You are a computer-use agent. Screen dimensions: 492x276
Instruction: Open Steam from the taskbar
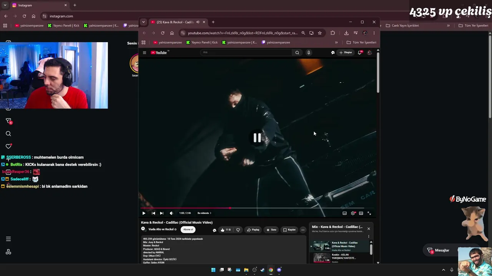click(x=263, y=270)
